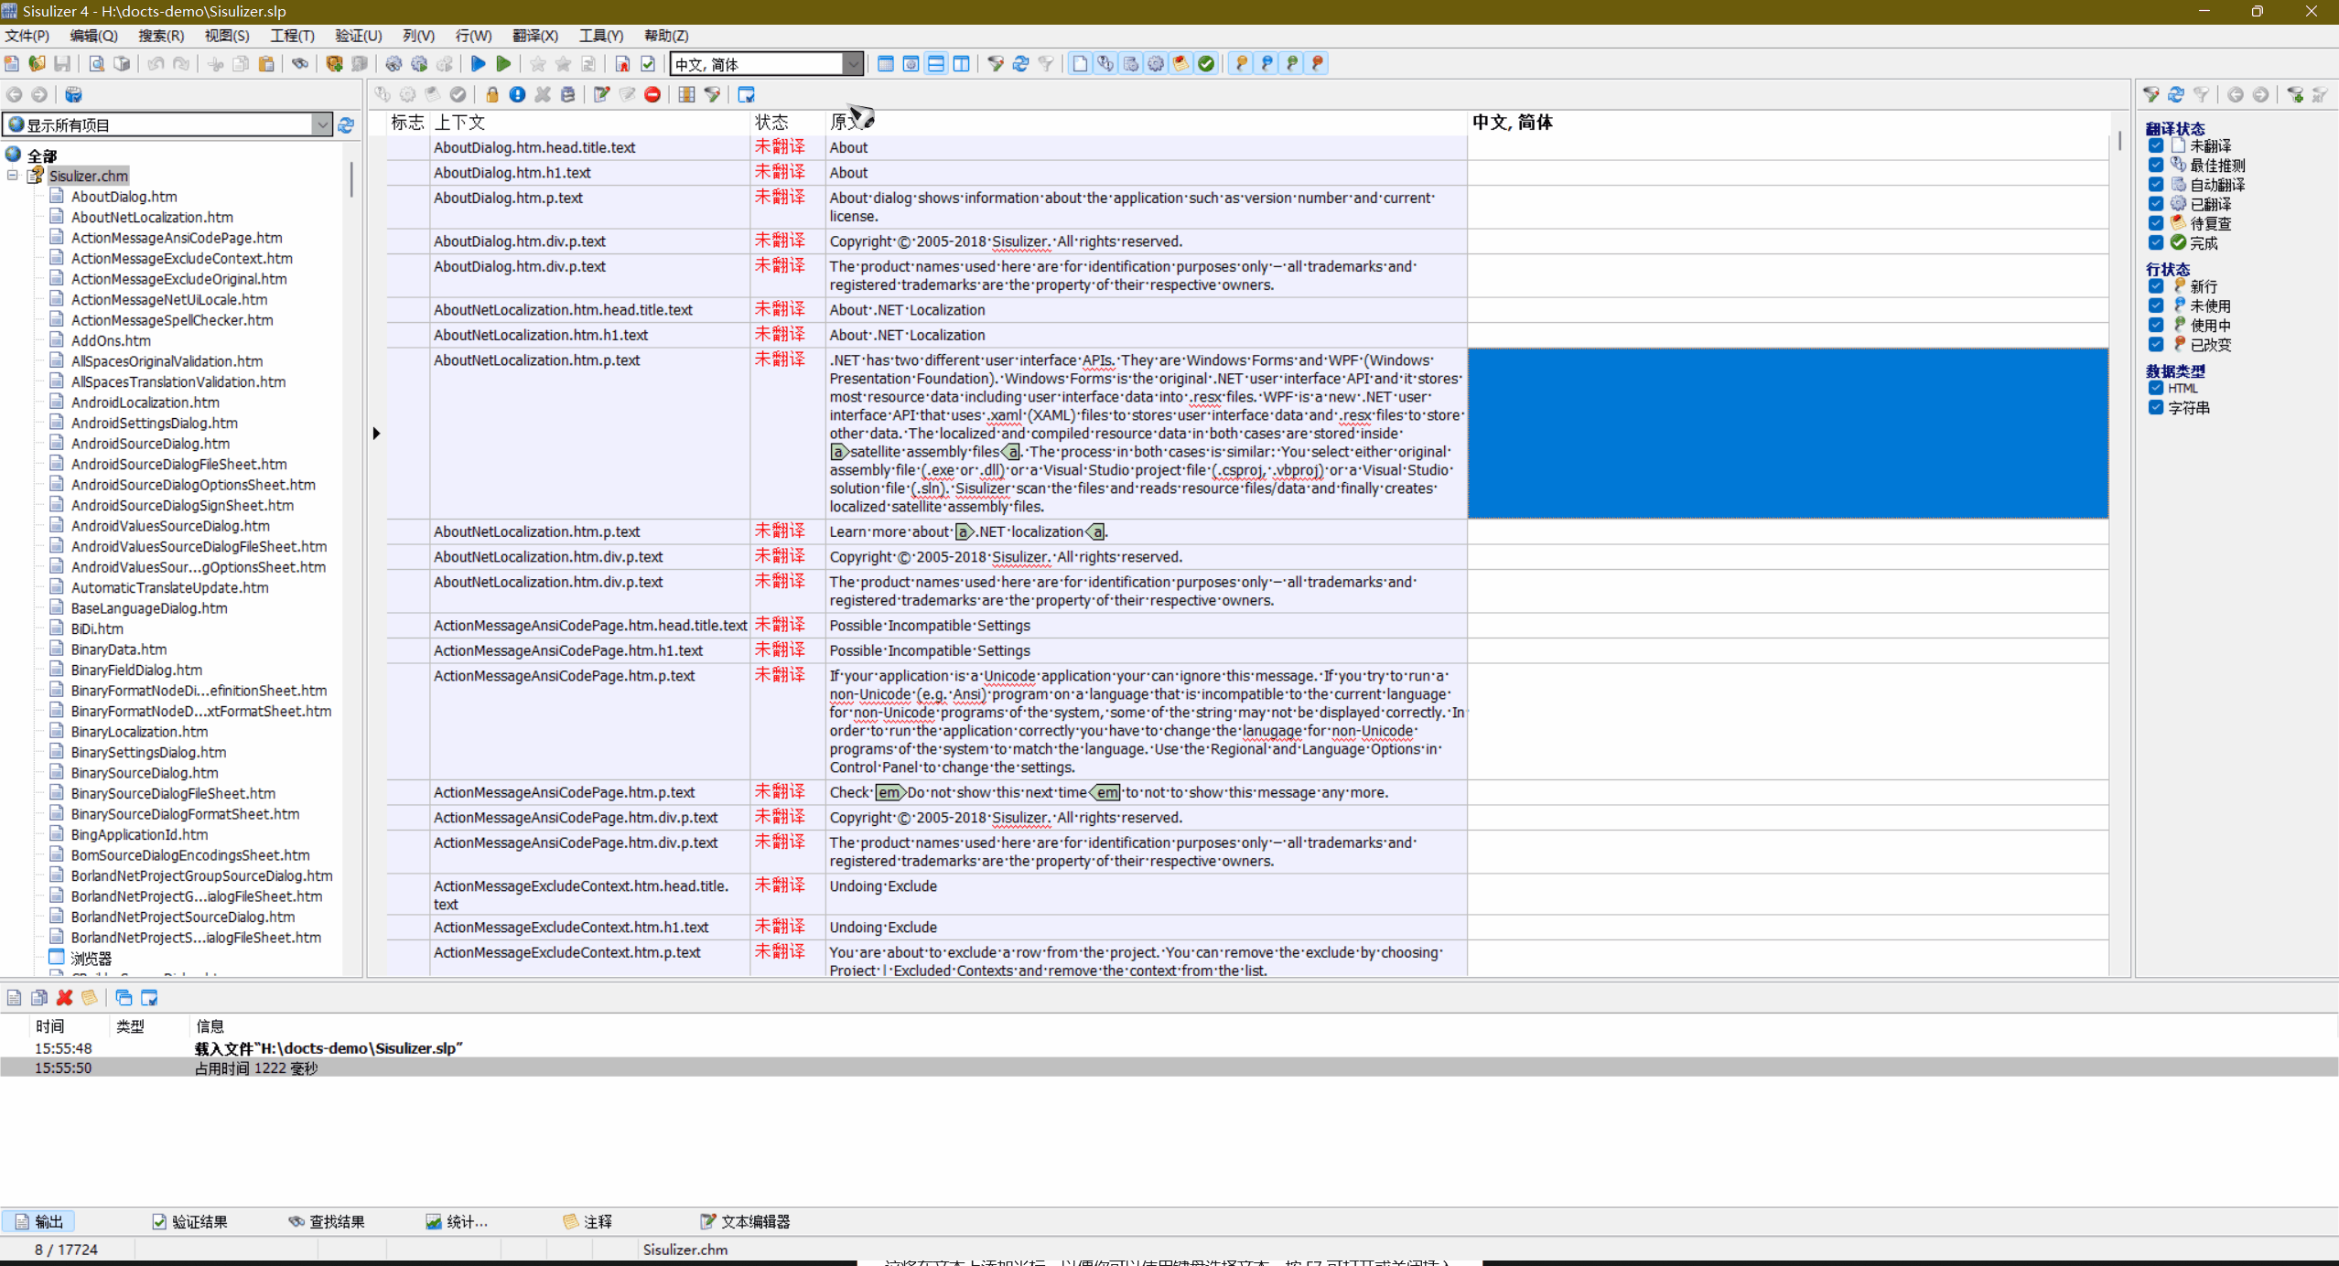
Task: Open the 翻译(X) menu
Action: coord(534,35)
